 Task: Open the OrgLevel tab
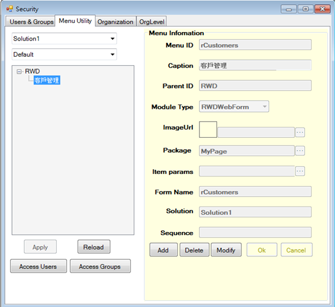click(152, 22)
